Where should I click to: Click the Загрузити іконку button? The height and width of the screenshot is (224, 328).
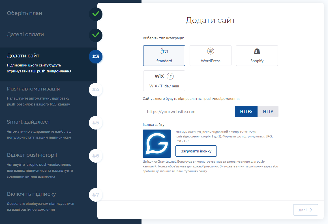[x=196, y=151]
